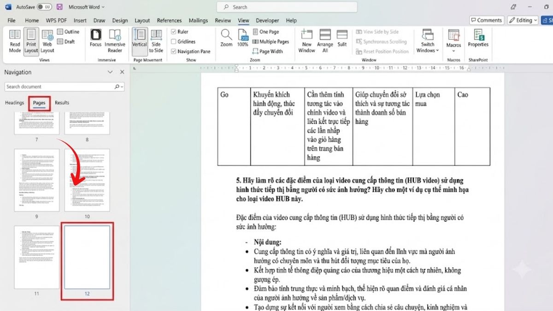
Task: Click the search magnifier in Navigation pane
Action: coord(117,87)
